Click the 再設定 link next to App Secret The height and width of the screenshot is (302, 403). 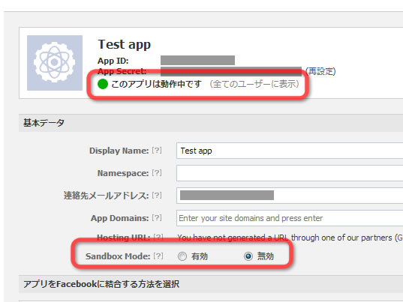click(x=320, y=71)
